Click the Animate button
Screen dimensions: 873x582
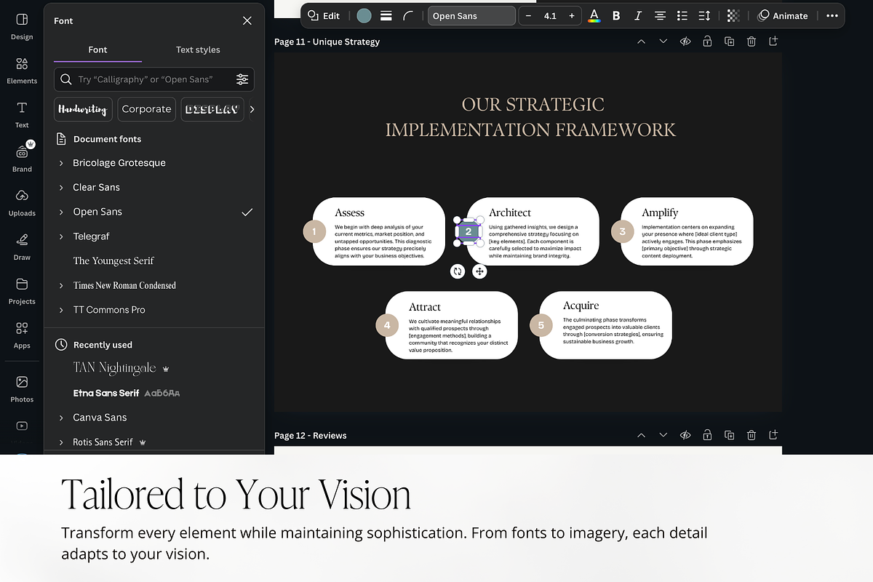(x=783, y=16)
